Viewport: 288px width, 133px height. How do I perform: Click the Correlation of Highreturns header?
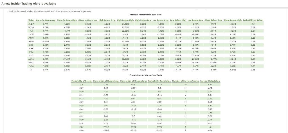[x=105, y=81]
